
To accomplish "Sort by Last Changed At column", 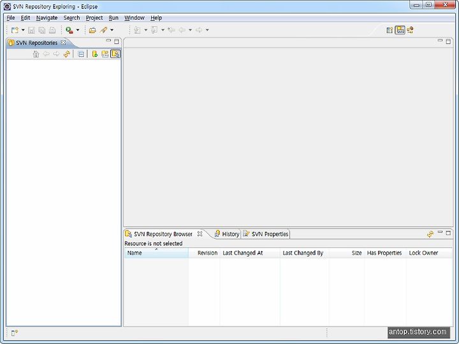I will [x=250, y=253].
